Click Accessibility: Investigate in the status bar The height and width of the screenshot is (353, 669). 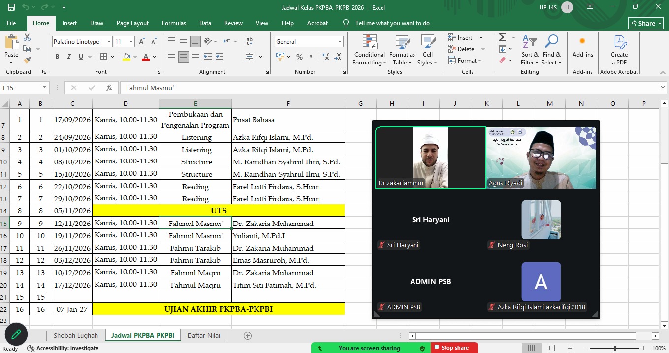click(x=63, y=348)
